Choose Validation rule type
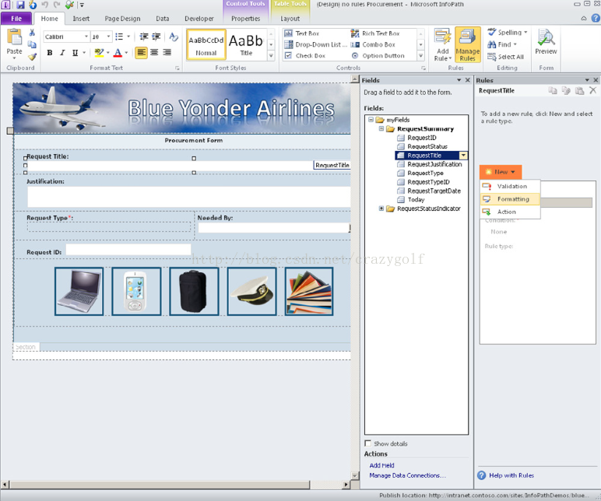601x501 pixels. tap(510, 187)
